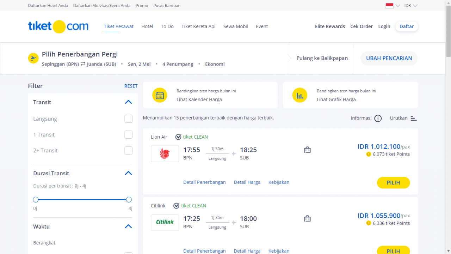Tick the 2+ Transit checkbox
The image size is (451, 254).
[129, 151]
